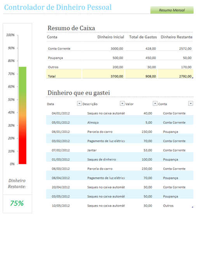Click the Dinheiro Restante column header
Viewport: 202px width, 262px height.
(x=177, y=37)
